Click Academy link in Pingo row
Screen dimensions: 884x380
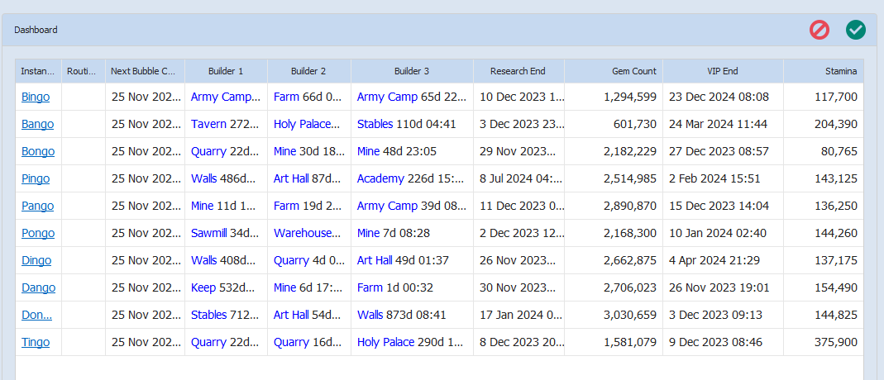pyautogui.click(x=380, y=178)
